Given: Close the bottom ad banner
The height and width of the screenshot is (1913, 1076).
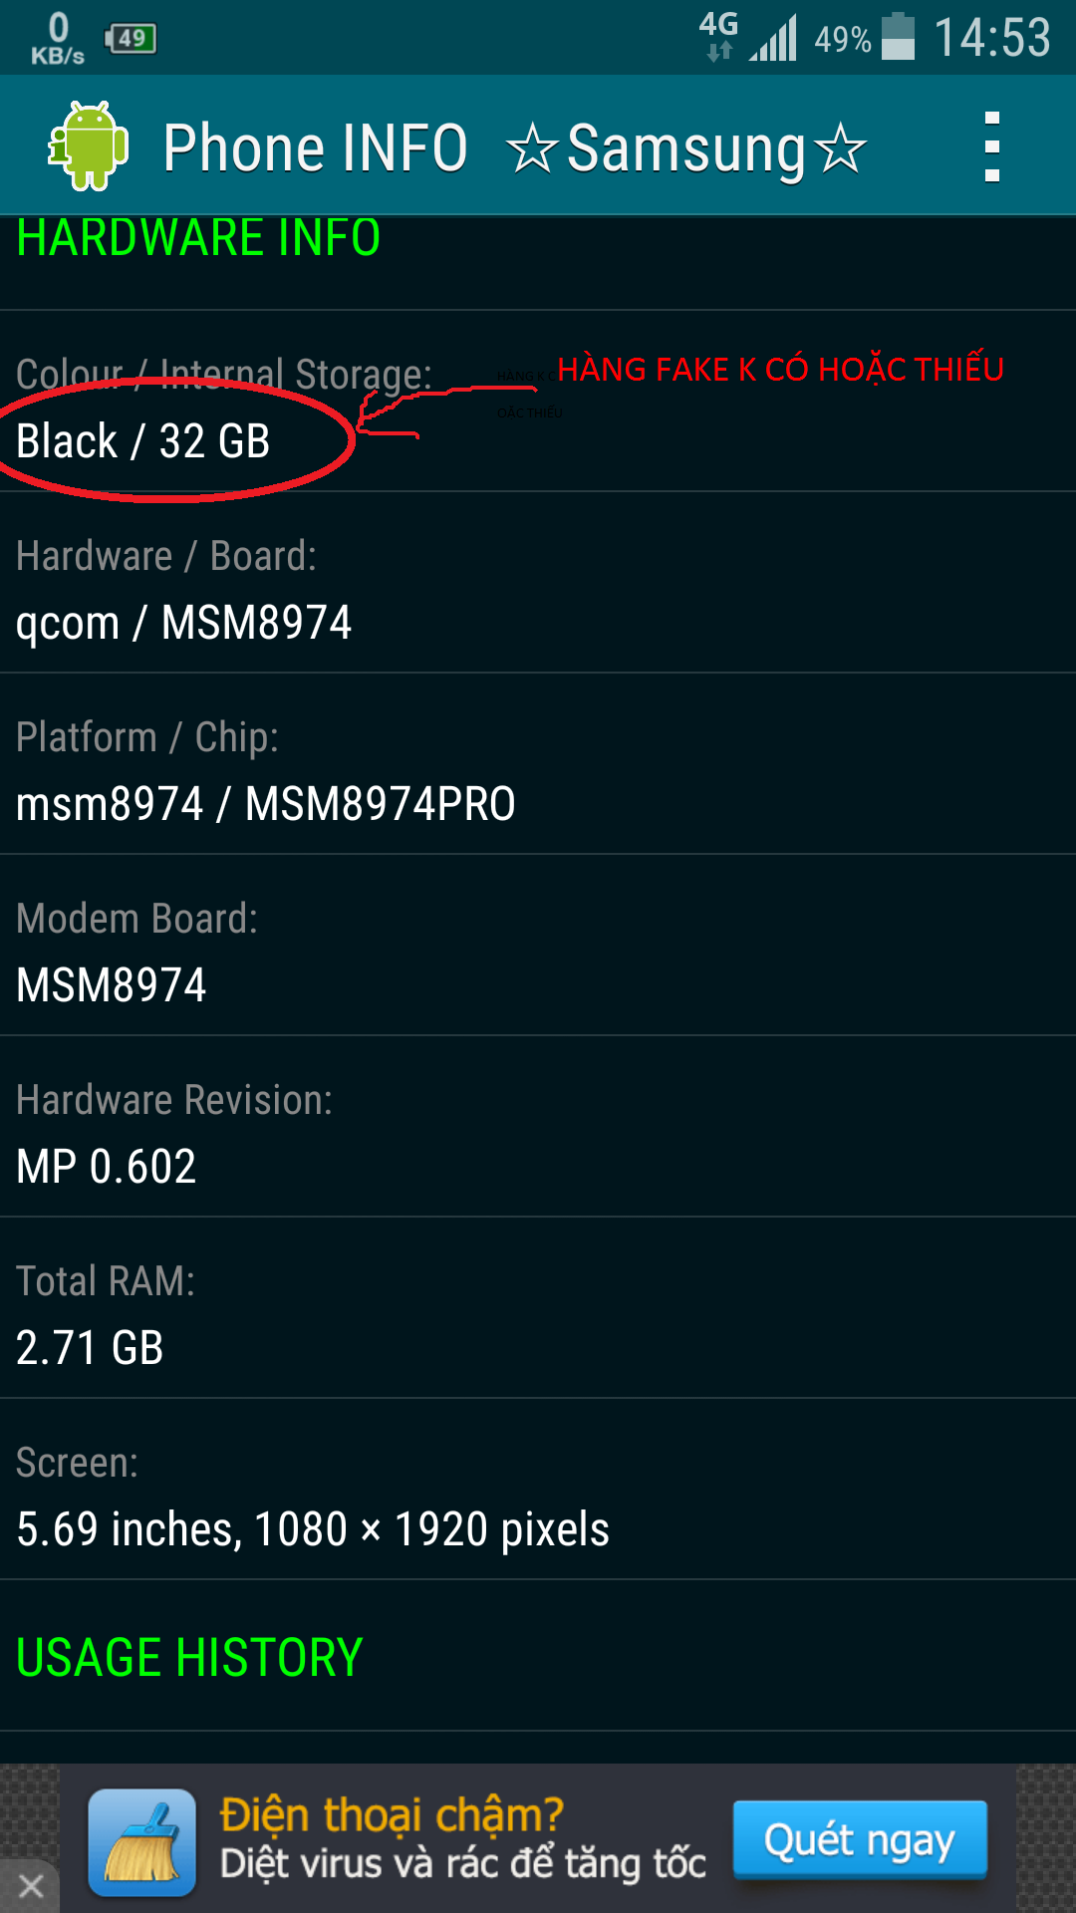Looking at the screenshot, I should [x=30, y=1885].
